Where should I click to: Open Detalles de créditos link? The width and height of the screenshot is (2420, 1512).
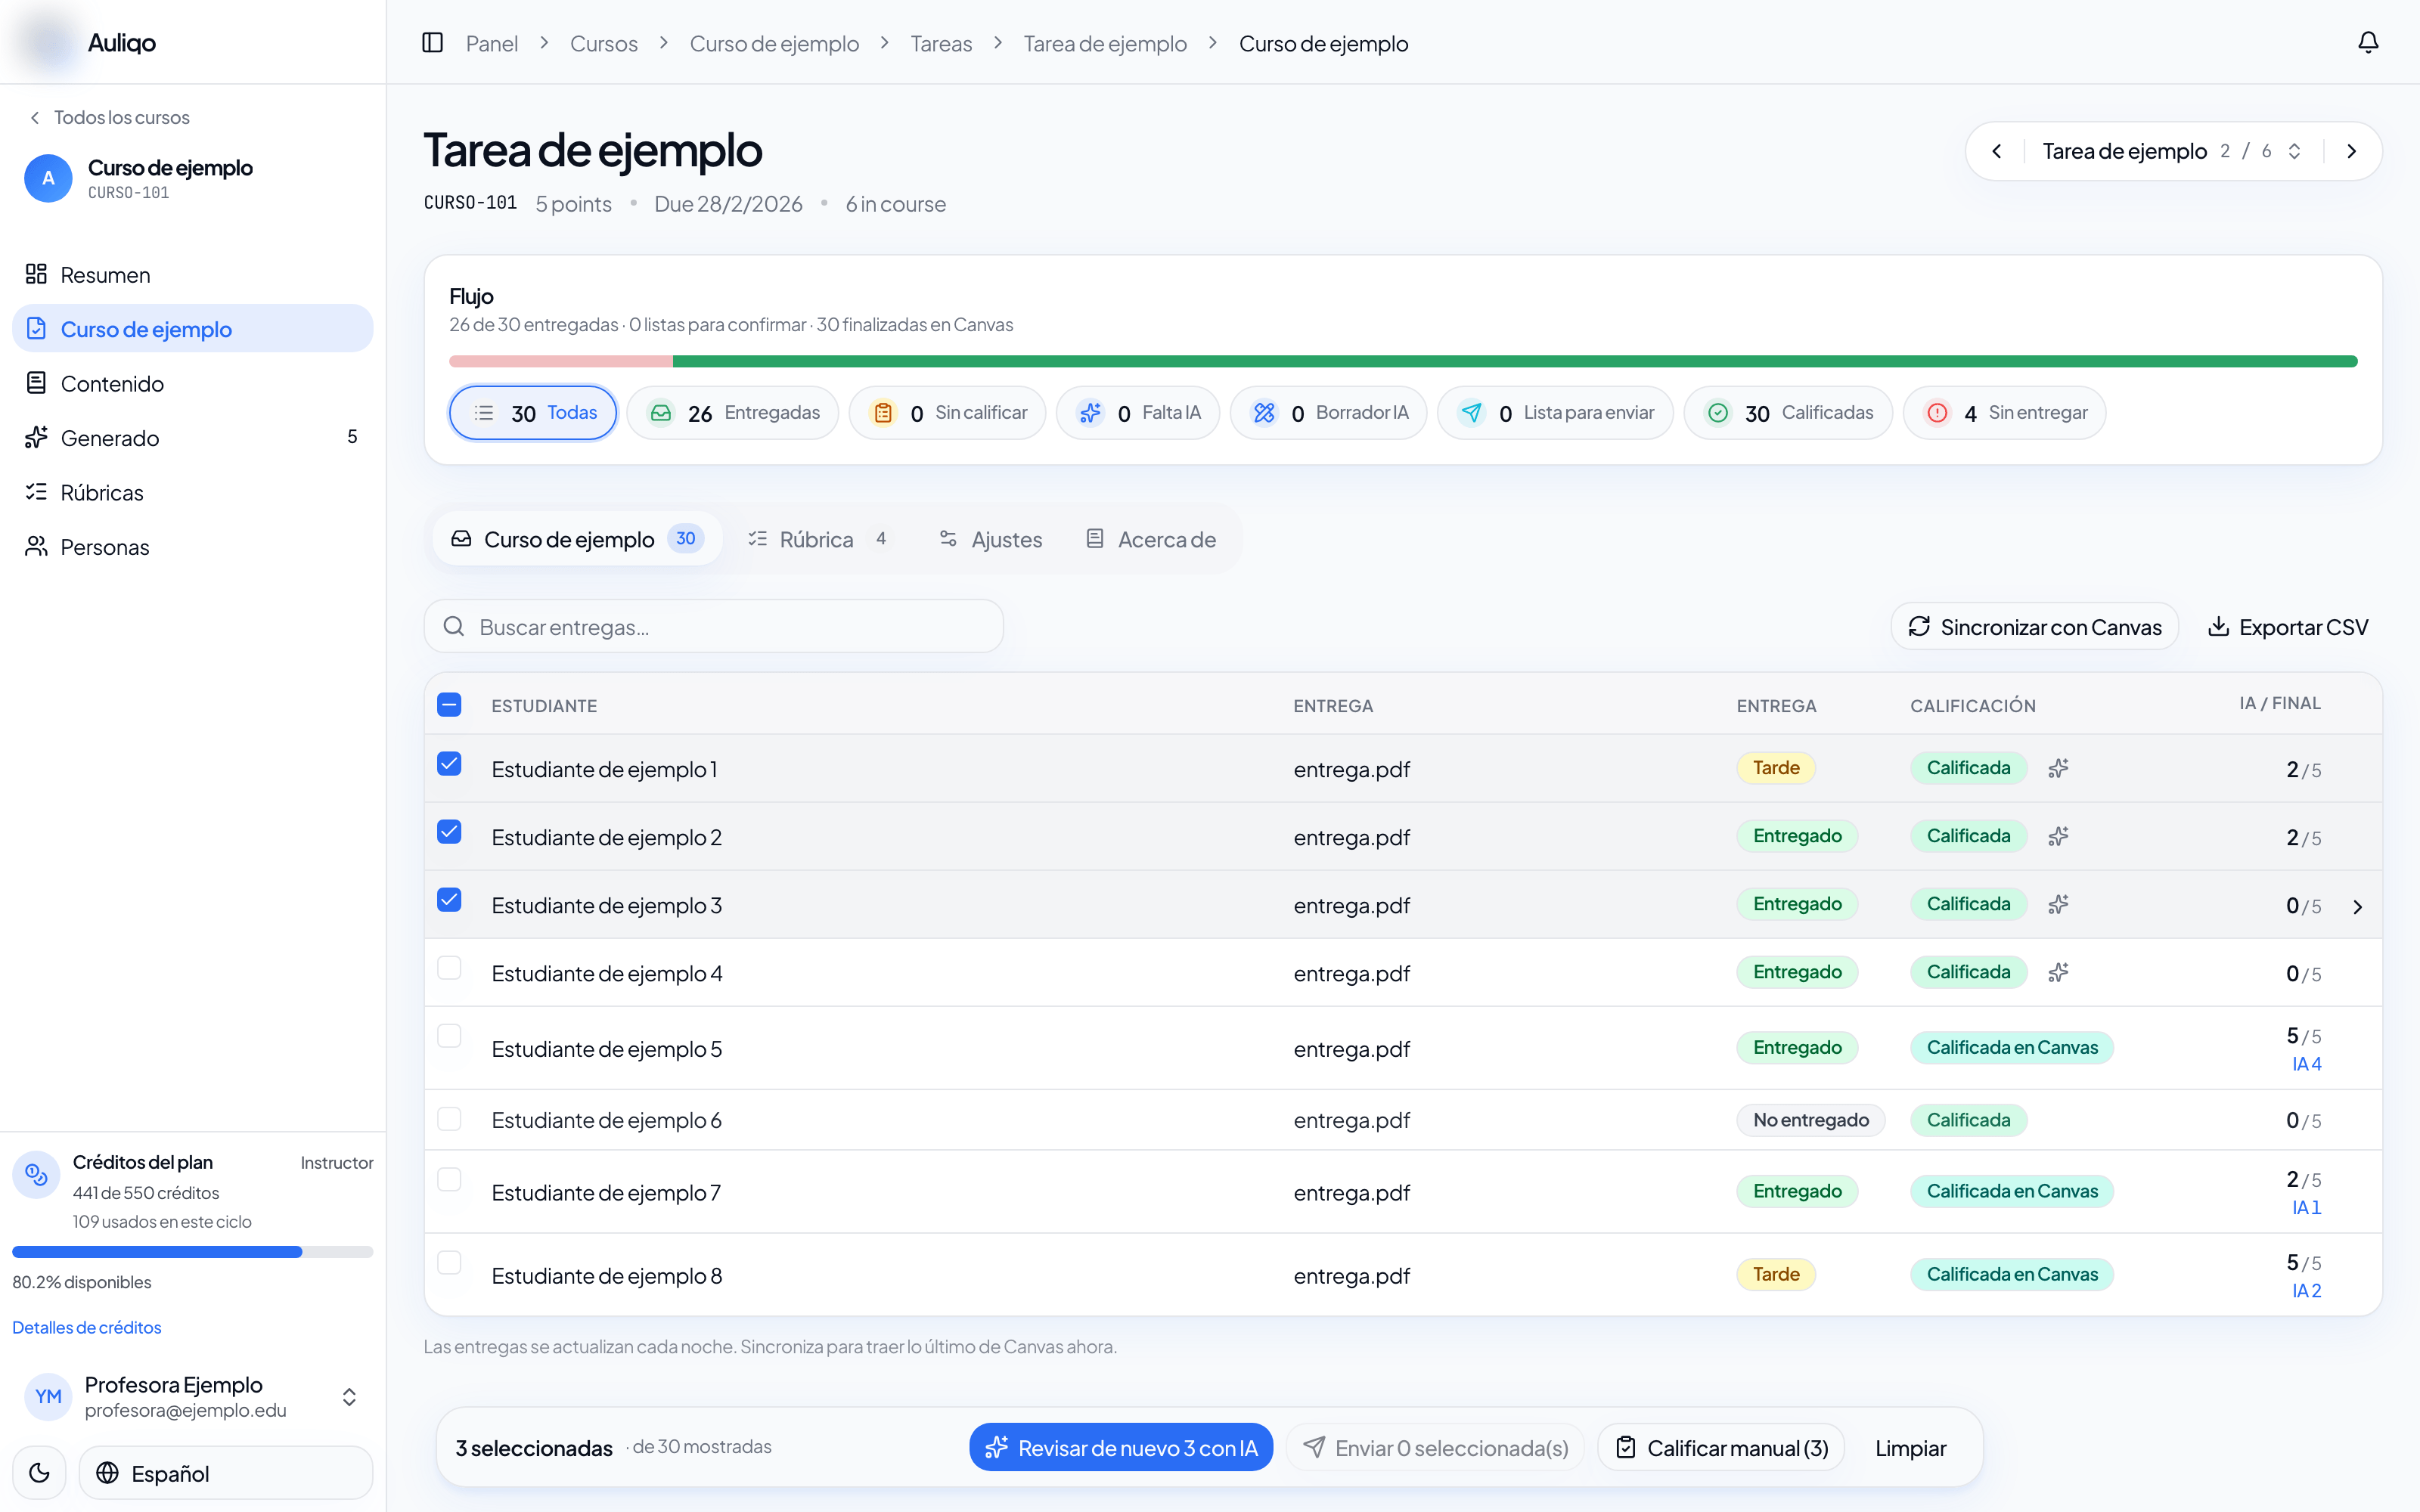pos(87,1327)
